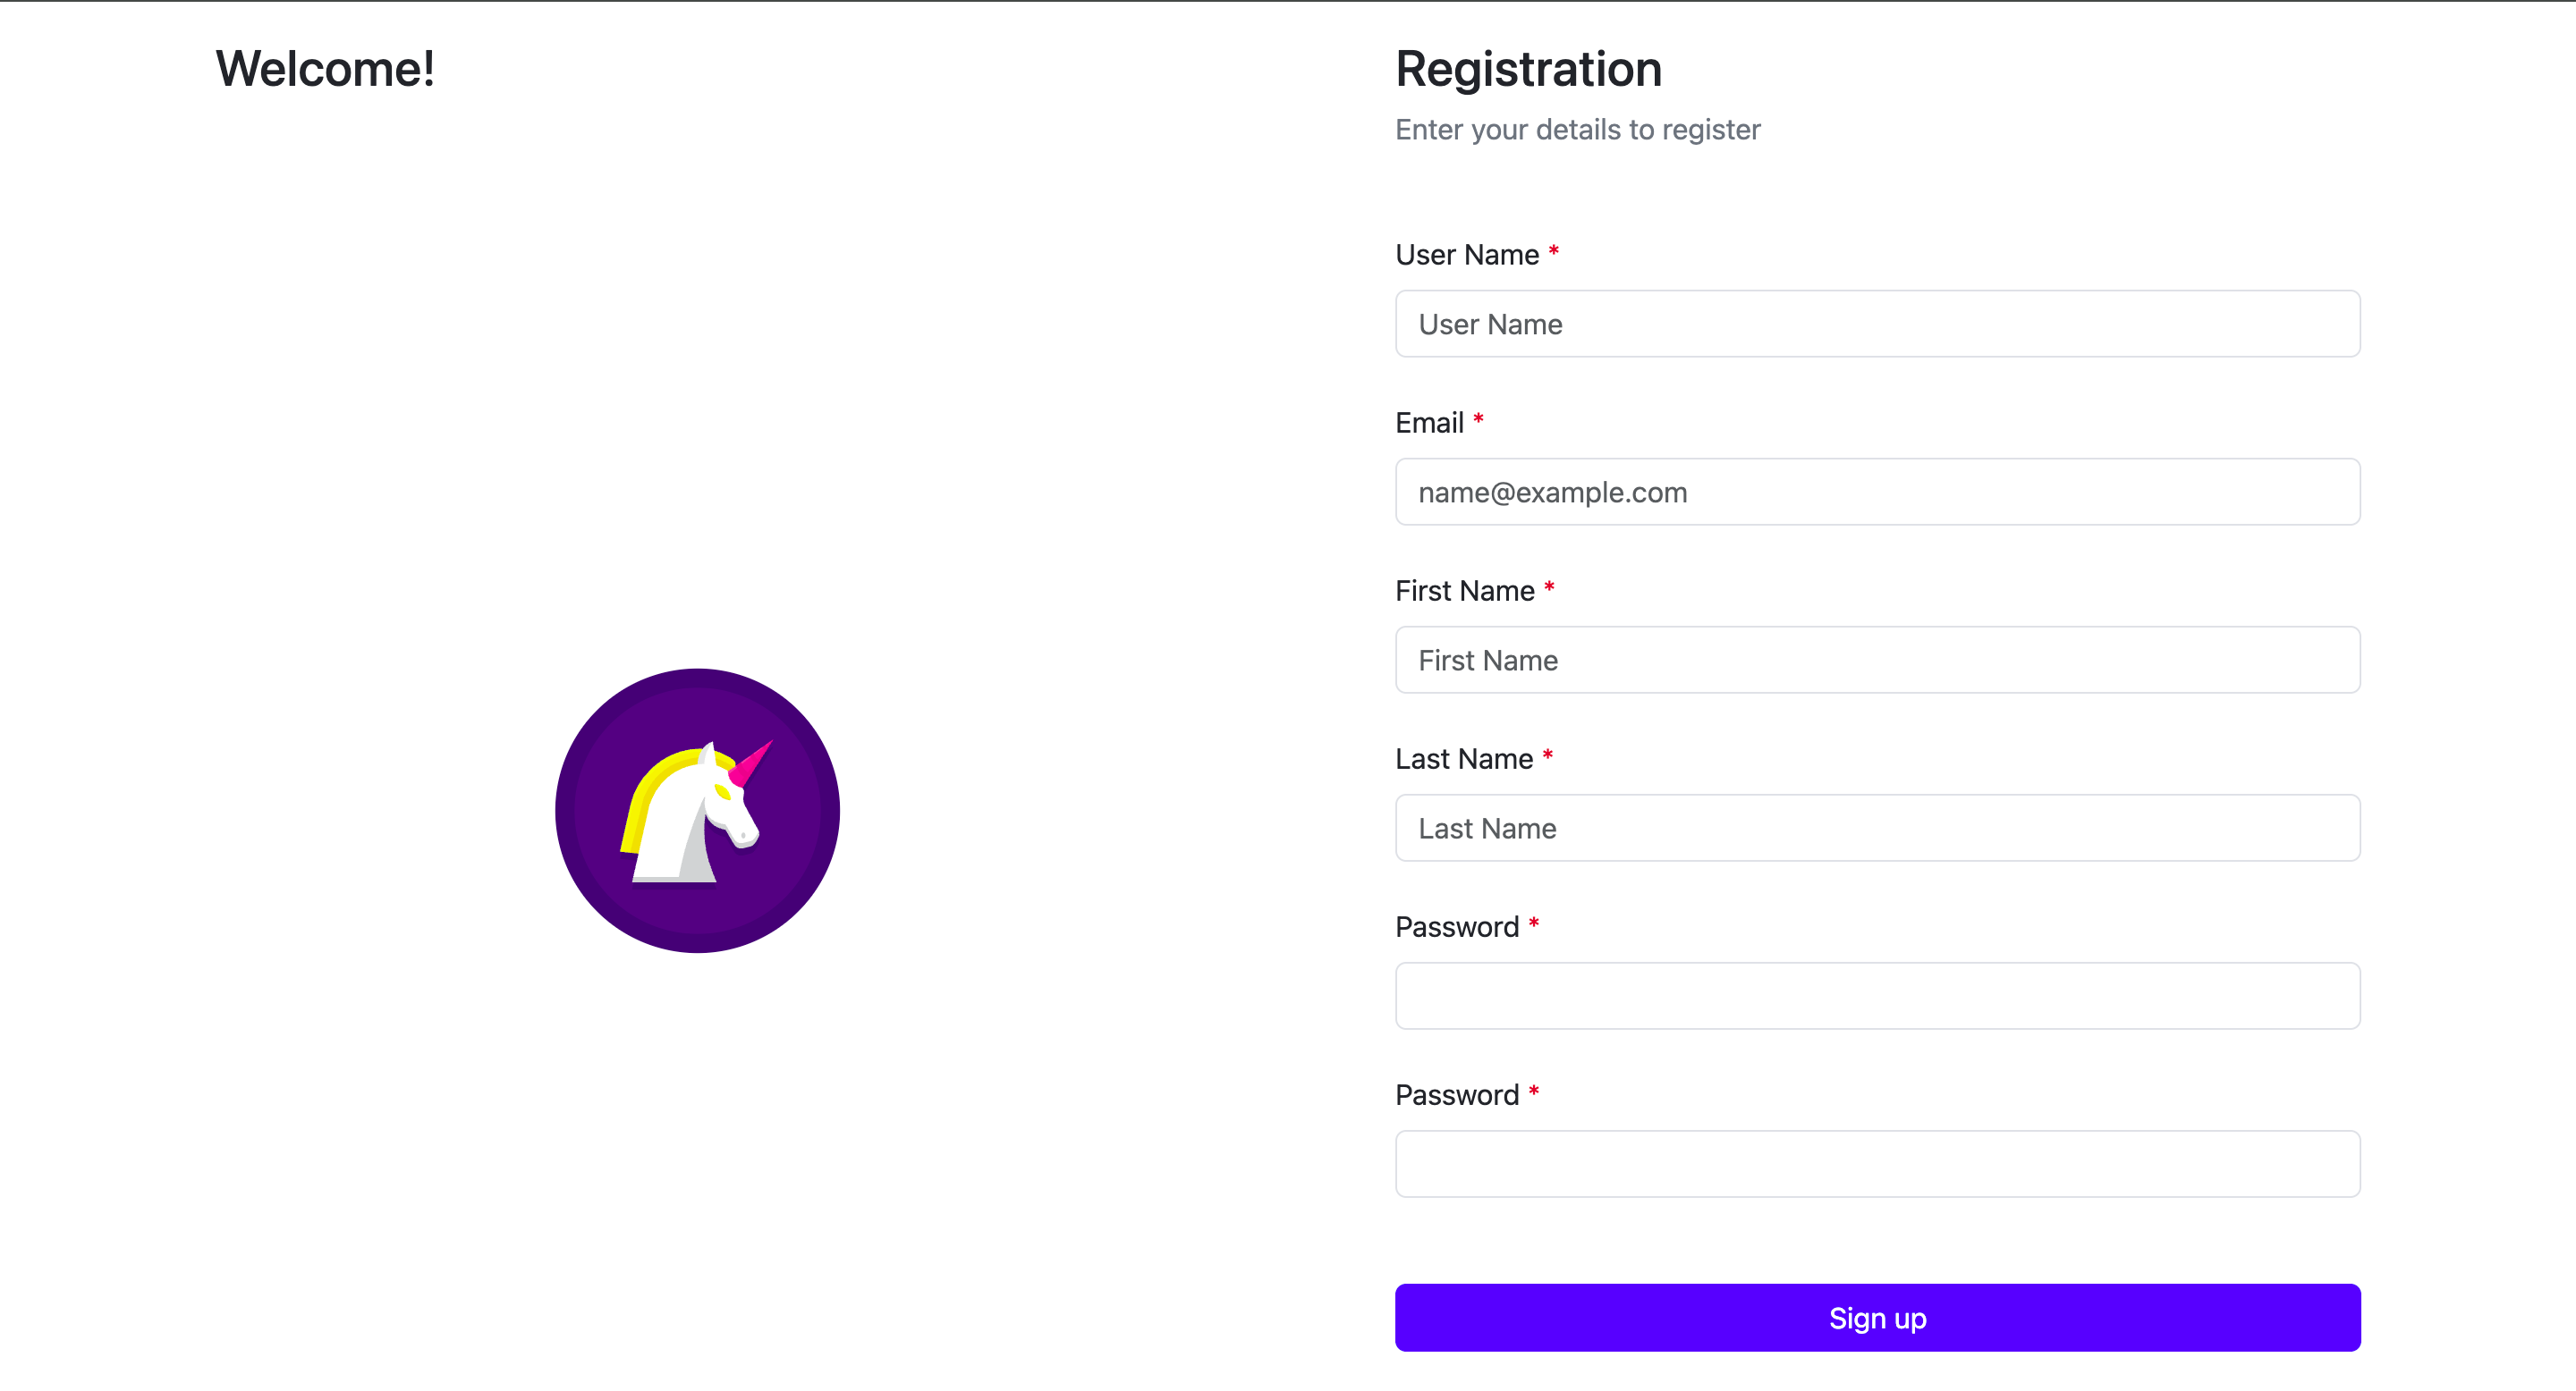Click the User Name label
2576x1391 pixels.
click(x=1466, y=255)
